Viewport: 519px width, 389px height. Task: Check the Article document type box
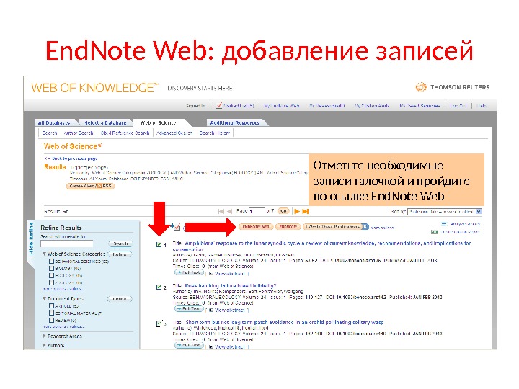coord(51,305)
